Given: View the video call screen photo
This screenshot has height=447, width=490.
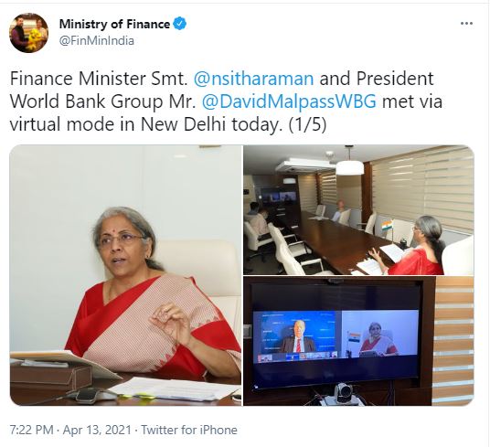Looking at the screenshot, I should point(358,341).
